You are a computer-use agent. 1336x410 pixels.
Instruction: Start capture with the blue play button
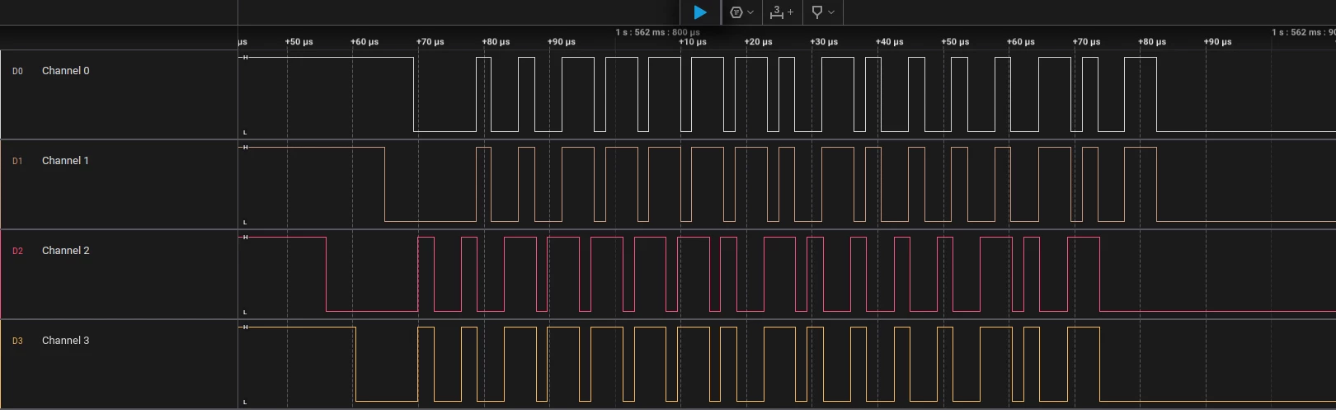pos(700,12)
